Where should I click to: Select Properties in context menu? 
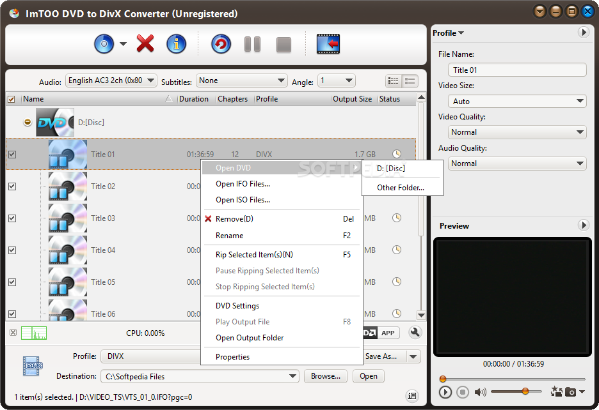[280, 357]
